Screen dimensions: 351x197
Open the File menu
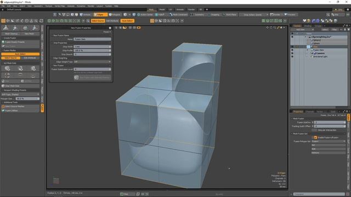(x=3, y=6)
